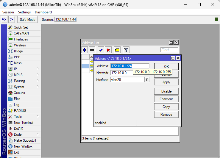Open the Settings menu

pyautogui.click(x=24, y=12)
